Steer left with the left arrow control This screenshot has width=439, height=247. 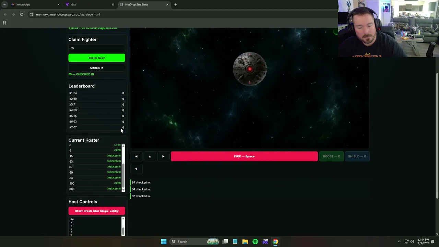coord(136,156)
